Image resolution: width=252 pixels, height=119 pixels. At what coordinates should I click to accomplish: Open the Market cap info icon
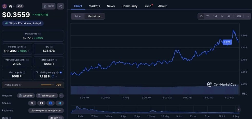[x=40, y=34]
